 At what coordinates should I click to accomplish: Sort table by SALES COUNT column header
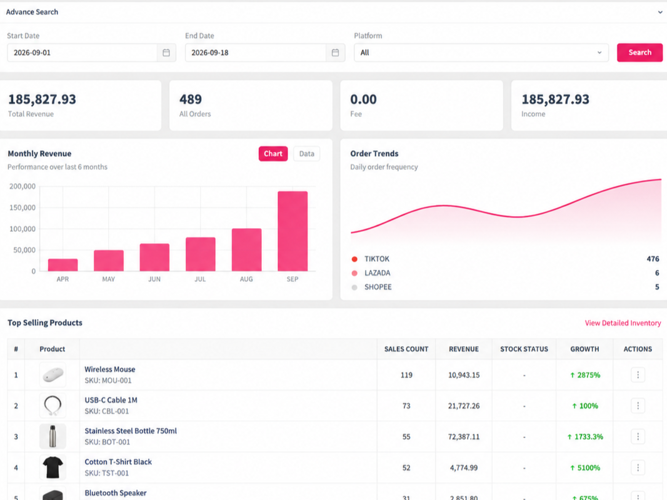coord(406,349)
